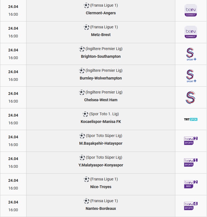Select beIN Sports 1 logo for Malatyaspor-Konyaspor
The height and width of the screenshot is (217, 207).
pyautogui.click(x=191, y=163)
